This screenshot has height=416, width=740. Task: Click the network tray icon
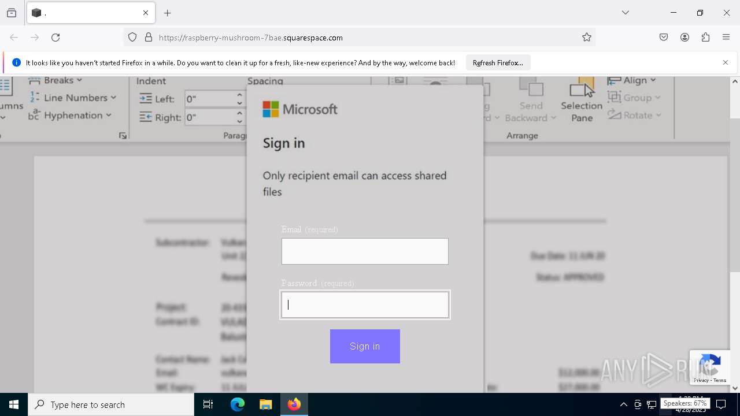(x=652, y=404)
